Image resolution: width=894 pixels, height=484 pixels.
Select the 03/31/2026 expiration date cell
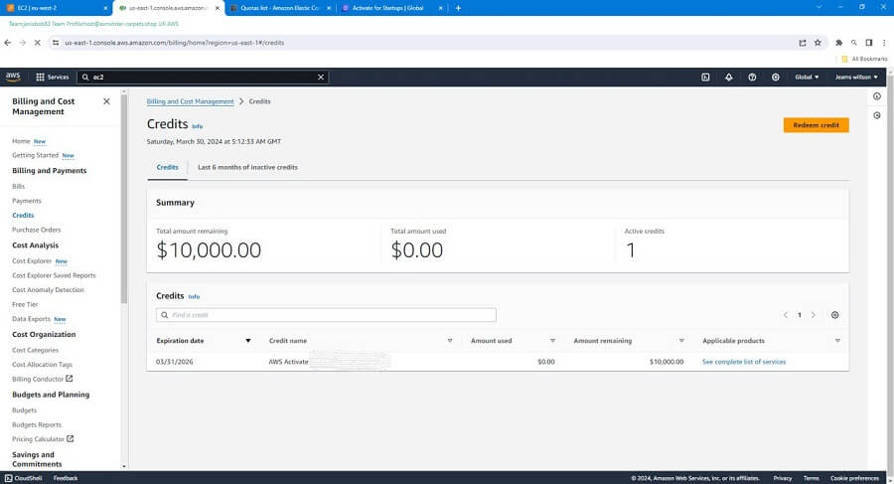click(x=175, y=362)
